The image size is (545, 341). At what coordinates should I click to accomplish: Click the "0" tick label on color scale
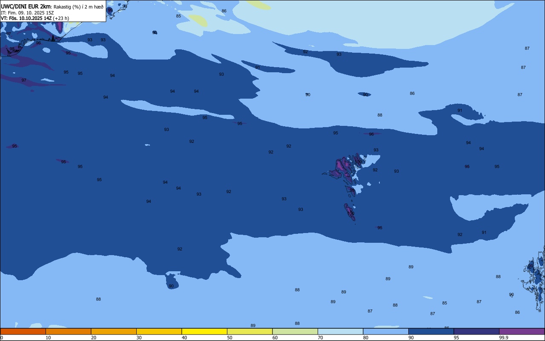tap(2, 338)
